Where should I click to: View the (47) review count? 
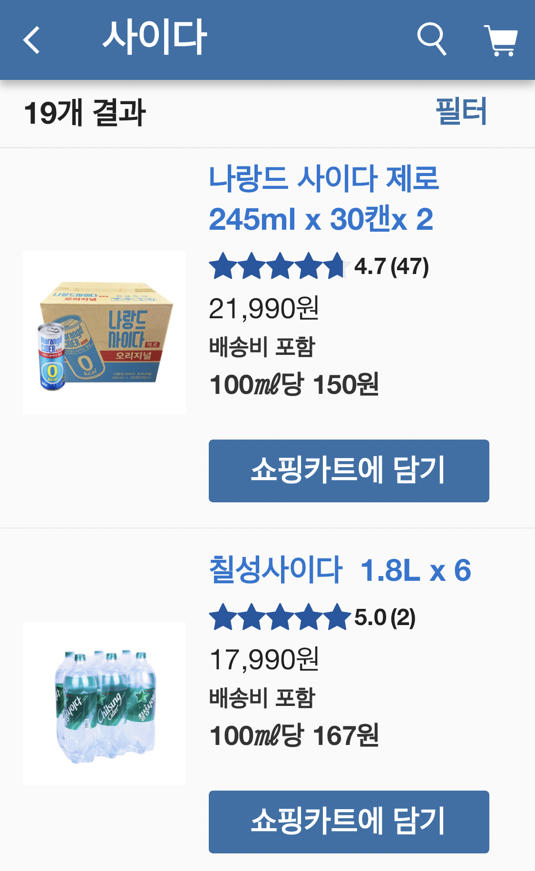click(x=409, y=266)
